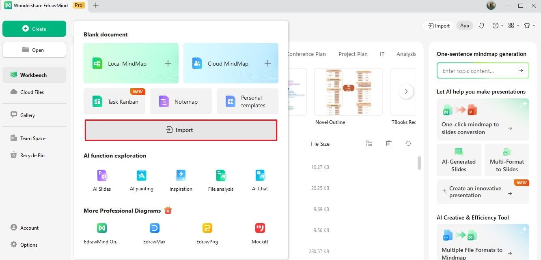Select Workbench in the sidebar
Image resolution: width=541 pixels, height=260 pixels.
34,75
